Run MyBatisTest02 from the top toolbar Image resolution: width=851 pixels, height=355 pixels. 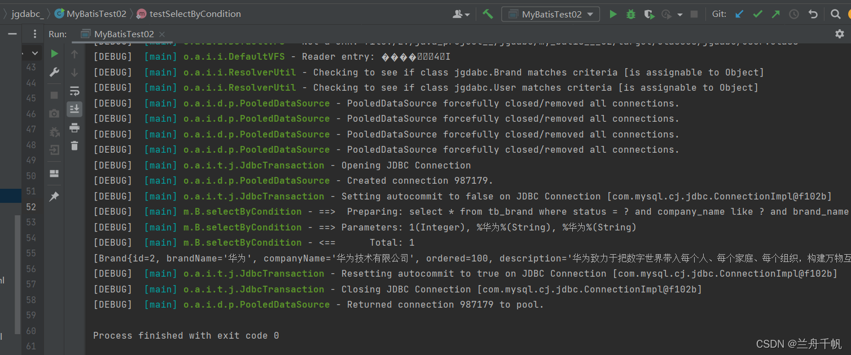coord(613,14)
